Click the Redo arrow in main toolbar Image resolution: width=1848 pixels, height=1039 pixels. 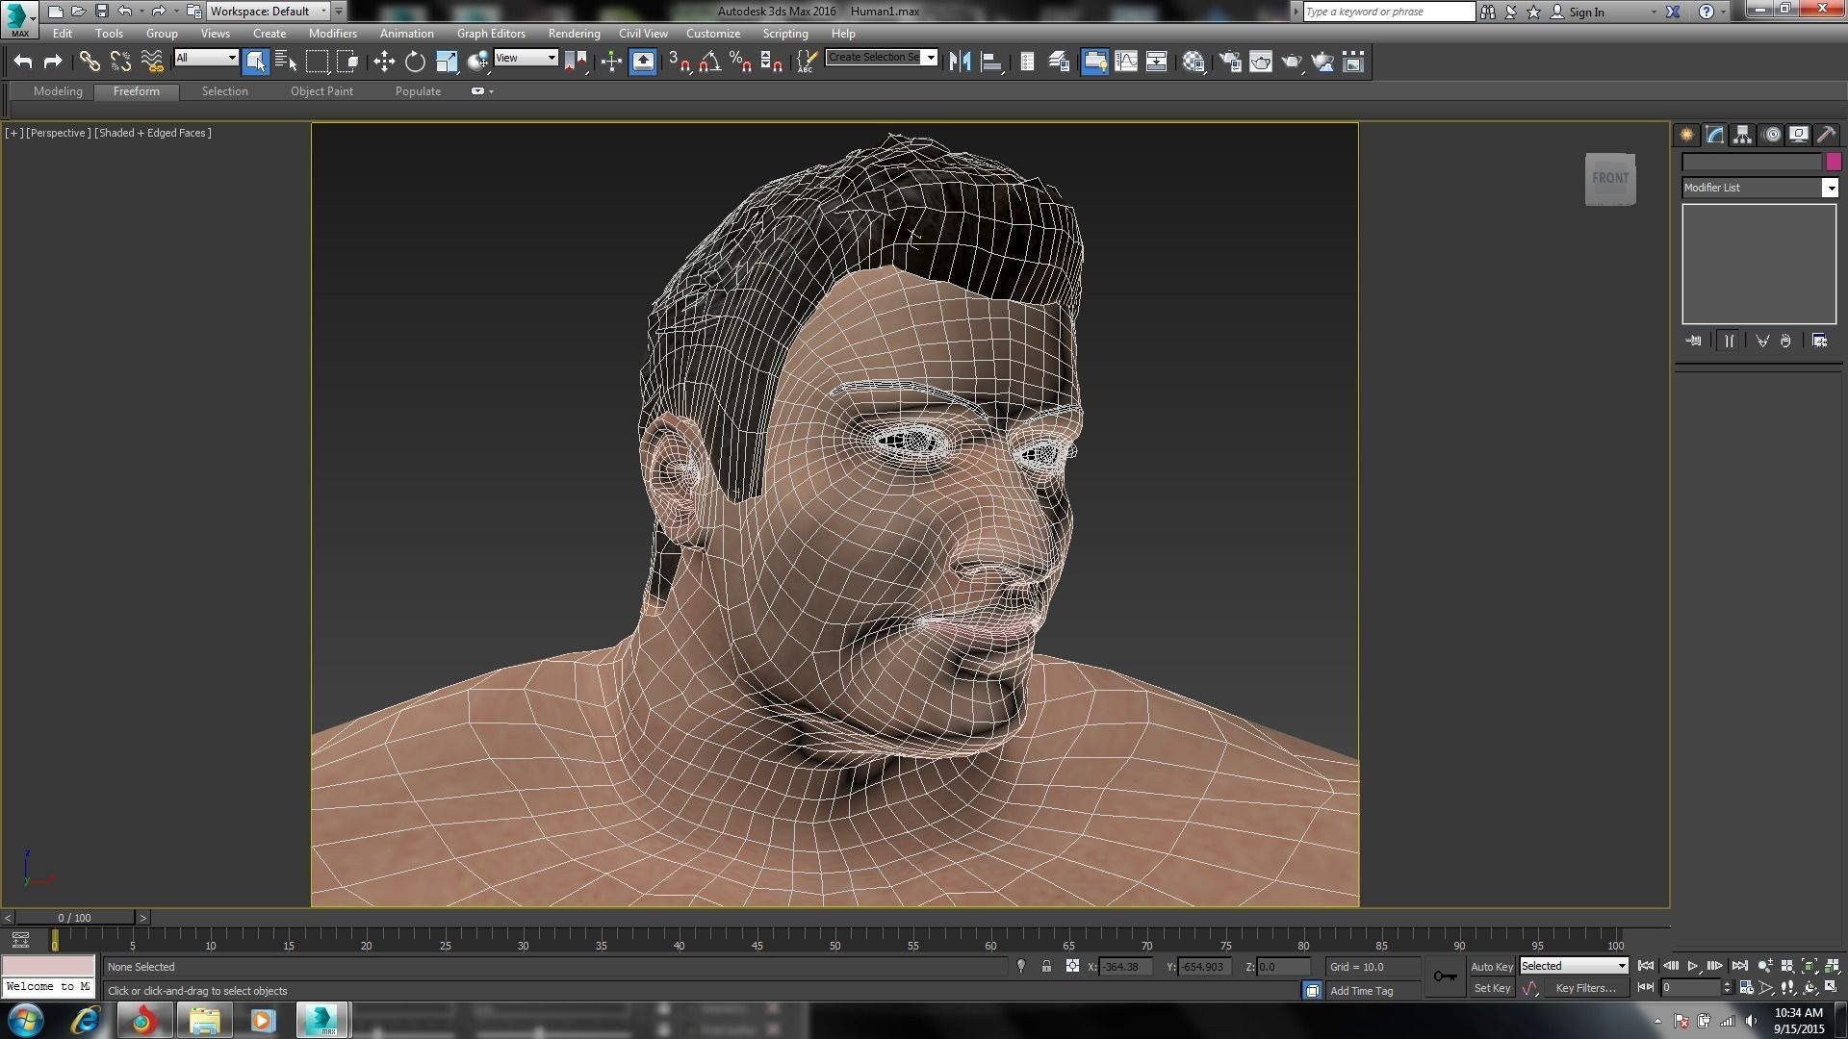click(x=53, y=62)
